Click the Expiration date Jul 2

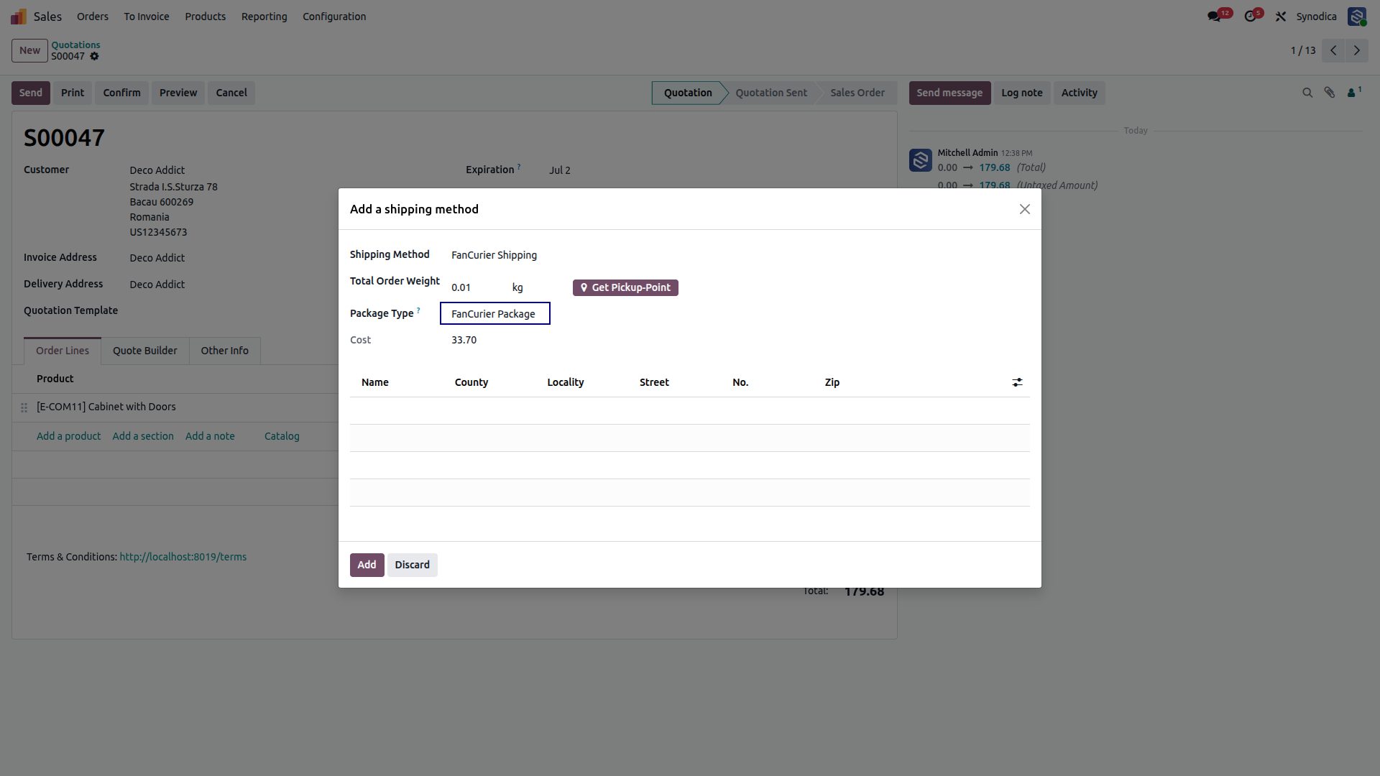click(560, 170)
